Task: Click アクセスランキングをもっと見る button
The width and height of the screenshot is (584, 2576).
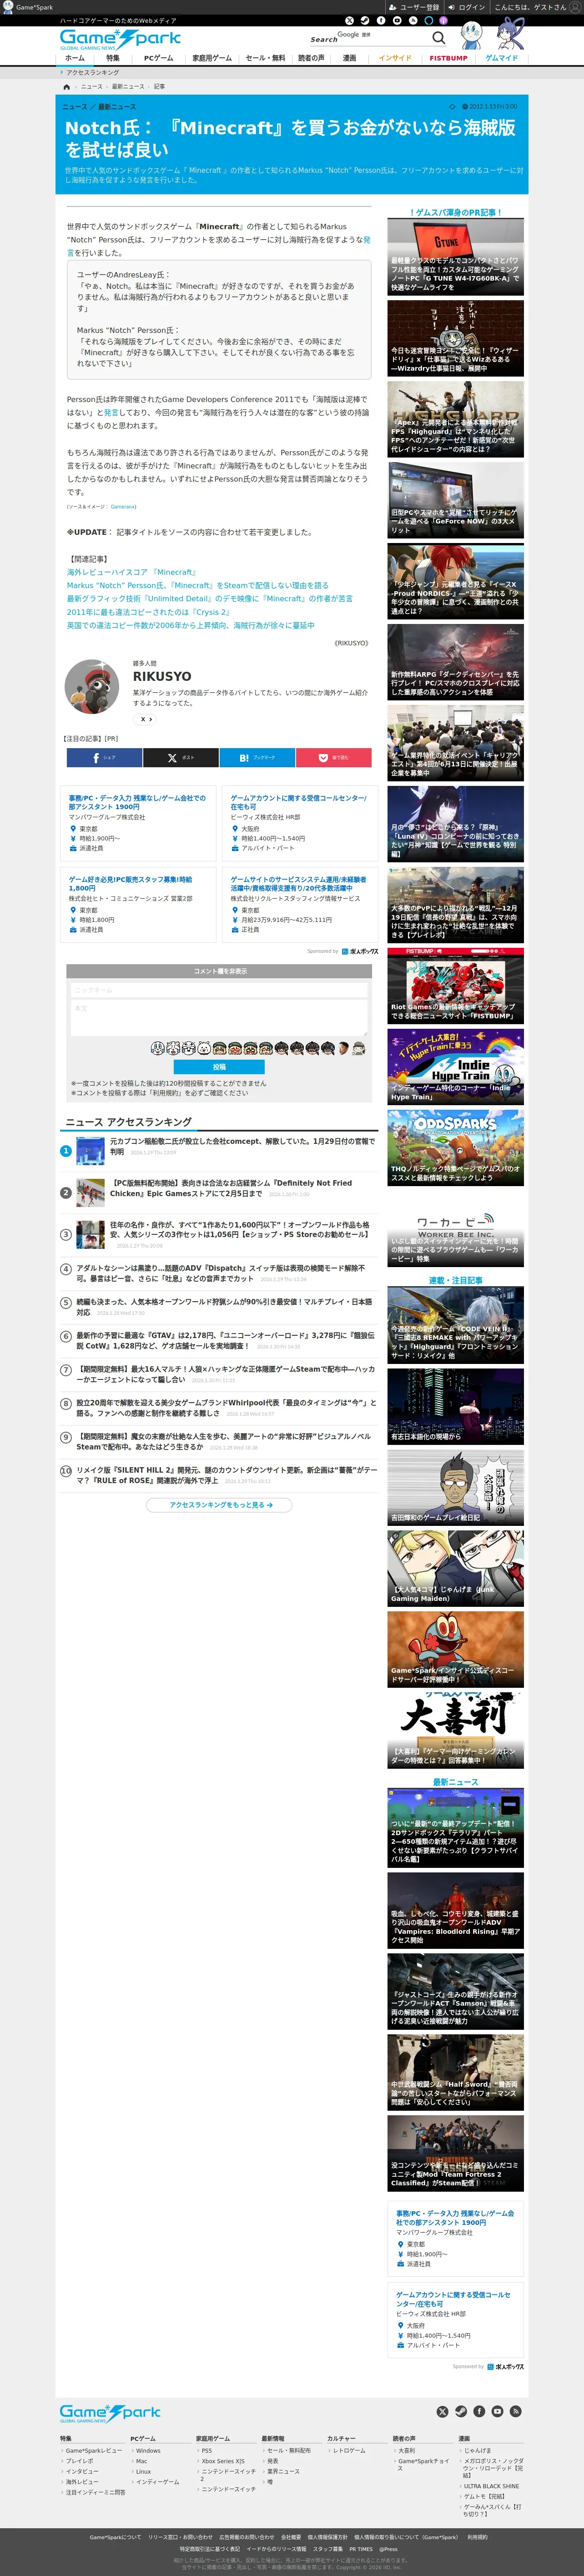Action: [219, 1504]
